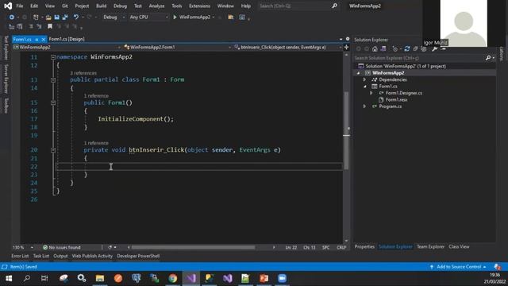
Task: Click the Open File toolbar icon
Action: tap(48, 17)
